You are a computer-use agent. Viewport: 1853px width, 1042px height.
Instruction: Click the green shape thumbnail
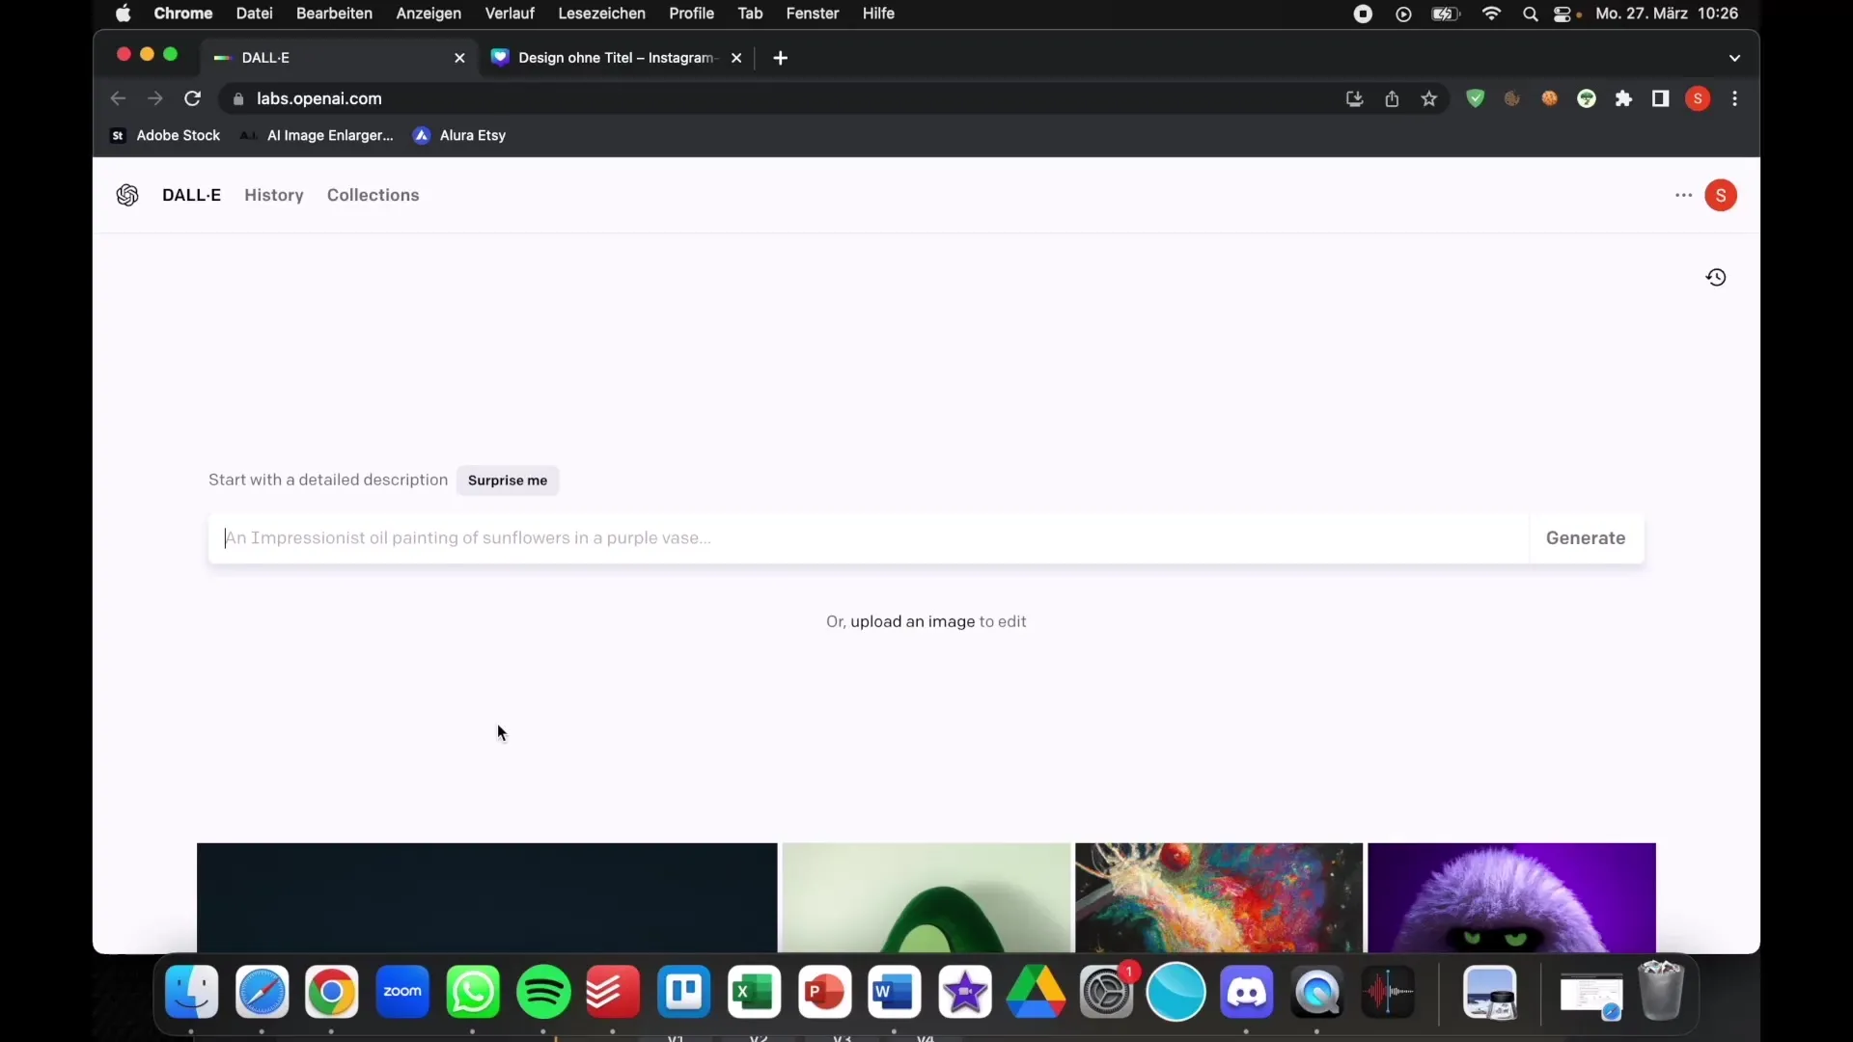926,897
